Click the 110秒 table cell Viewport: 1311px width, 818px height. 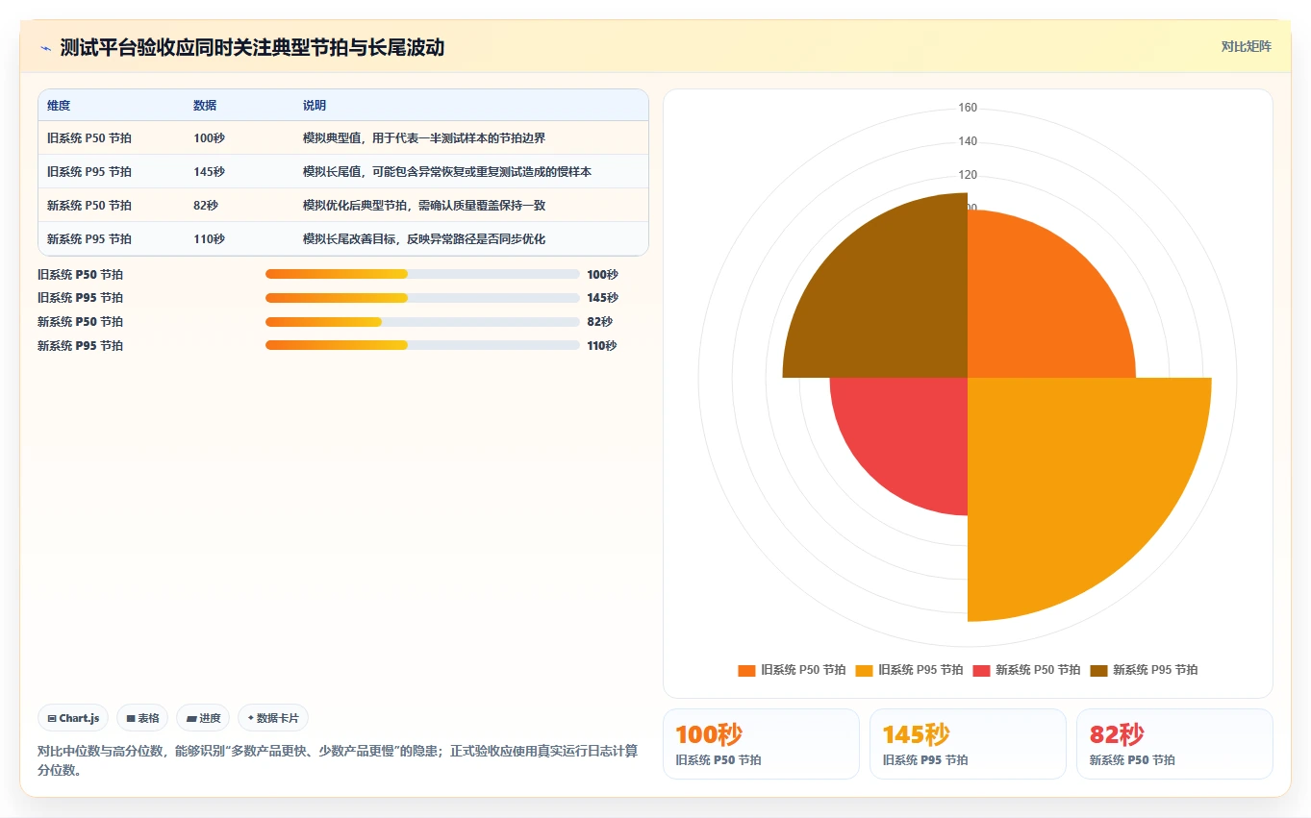coord(209,239)
